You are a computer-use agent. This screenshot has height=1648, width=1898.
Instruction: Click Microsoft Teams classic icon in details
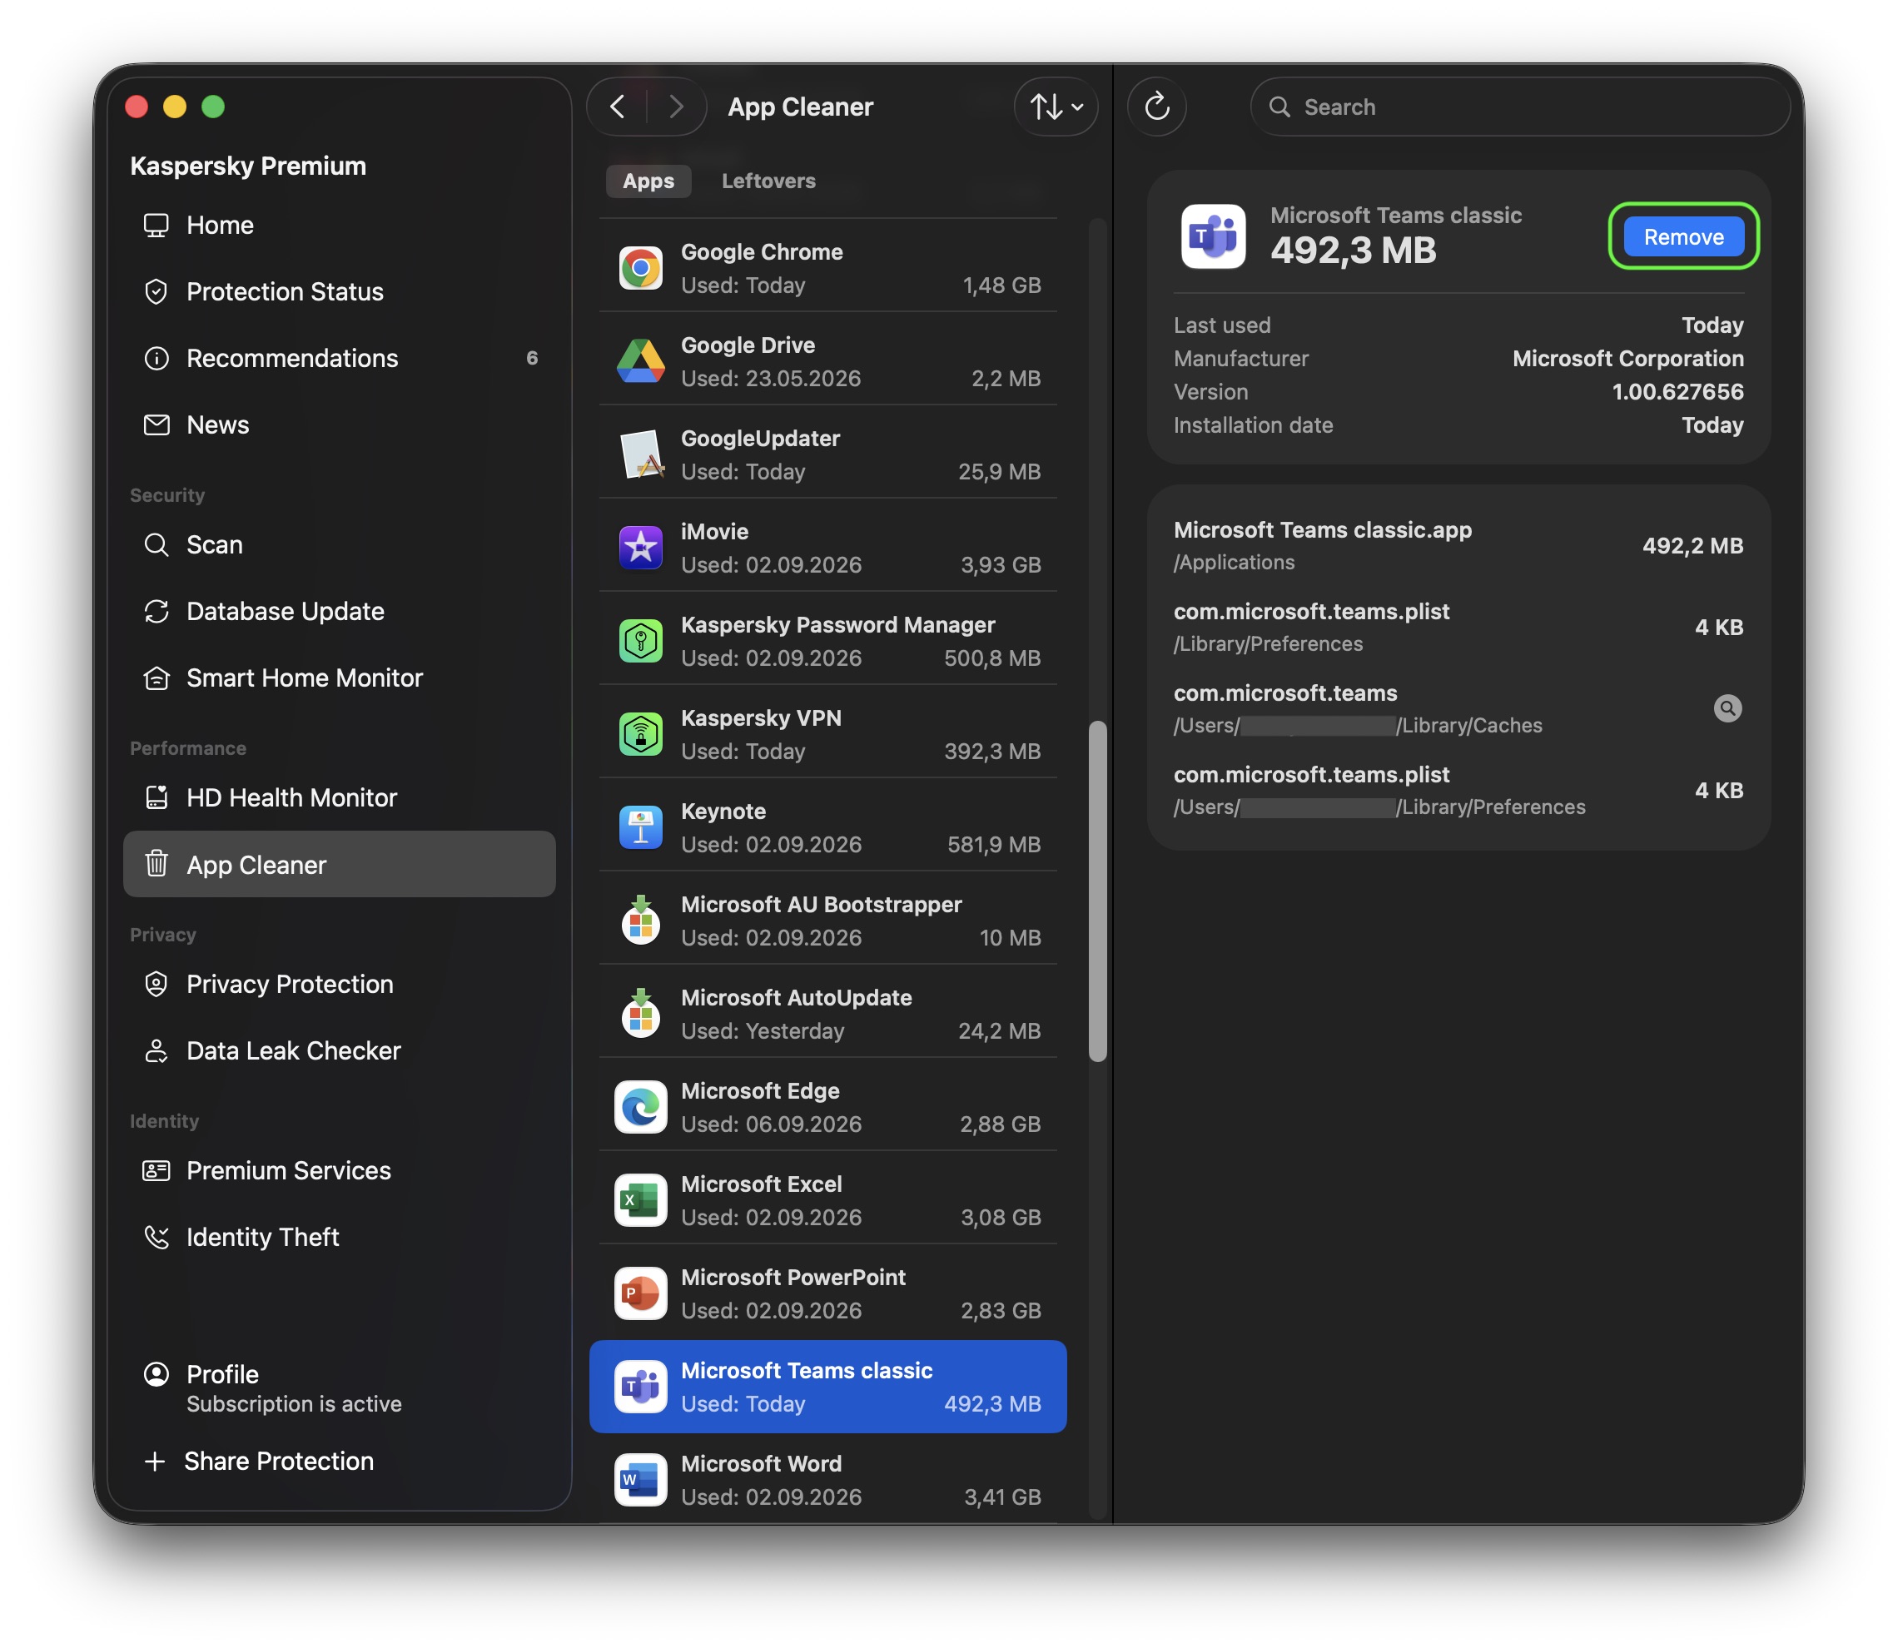[1213, 236]
